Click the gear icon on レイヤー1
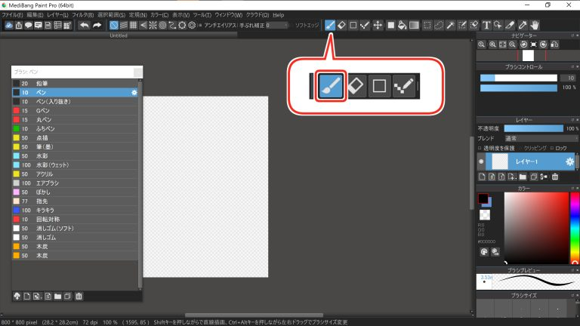This screenshot has height=326, width=580. (x=570, y=162)
